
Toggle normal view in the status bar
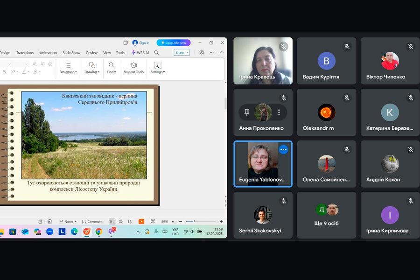pyautogui.click(x=112, y=221)
